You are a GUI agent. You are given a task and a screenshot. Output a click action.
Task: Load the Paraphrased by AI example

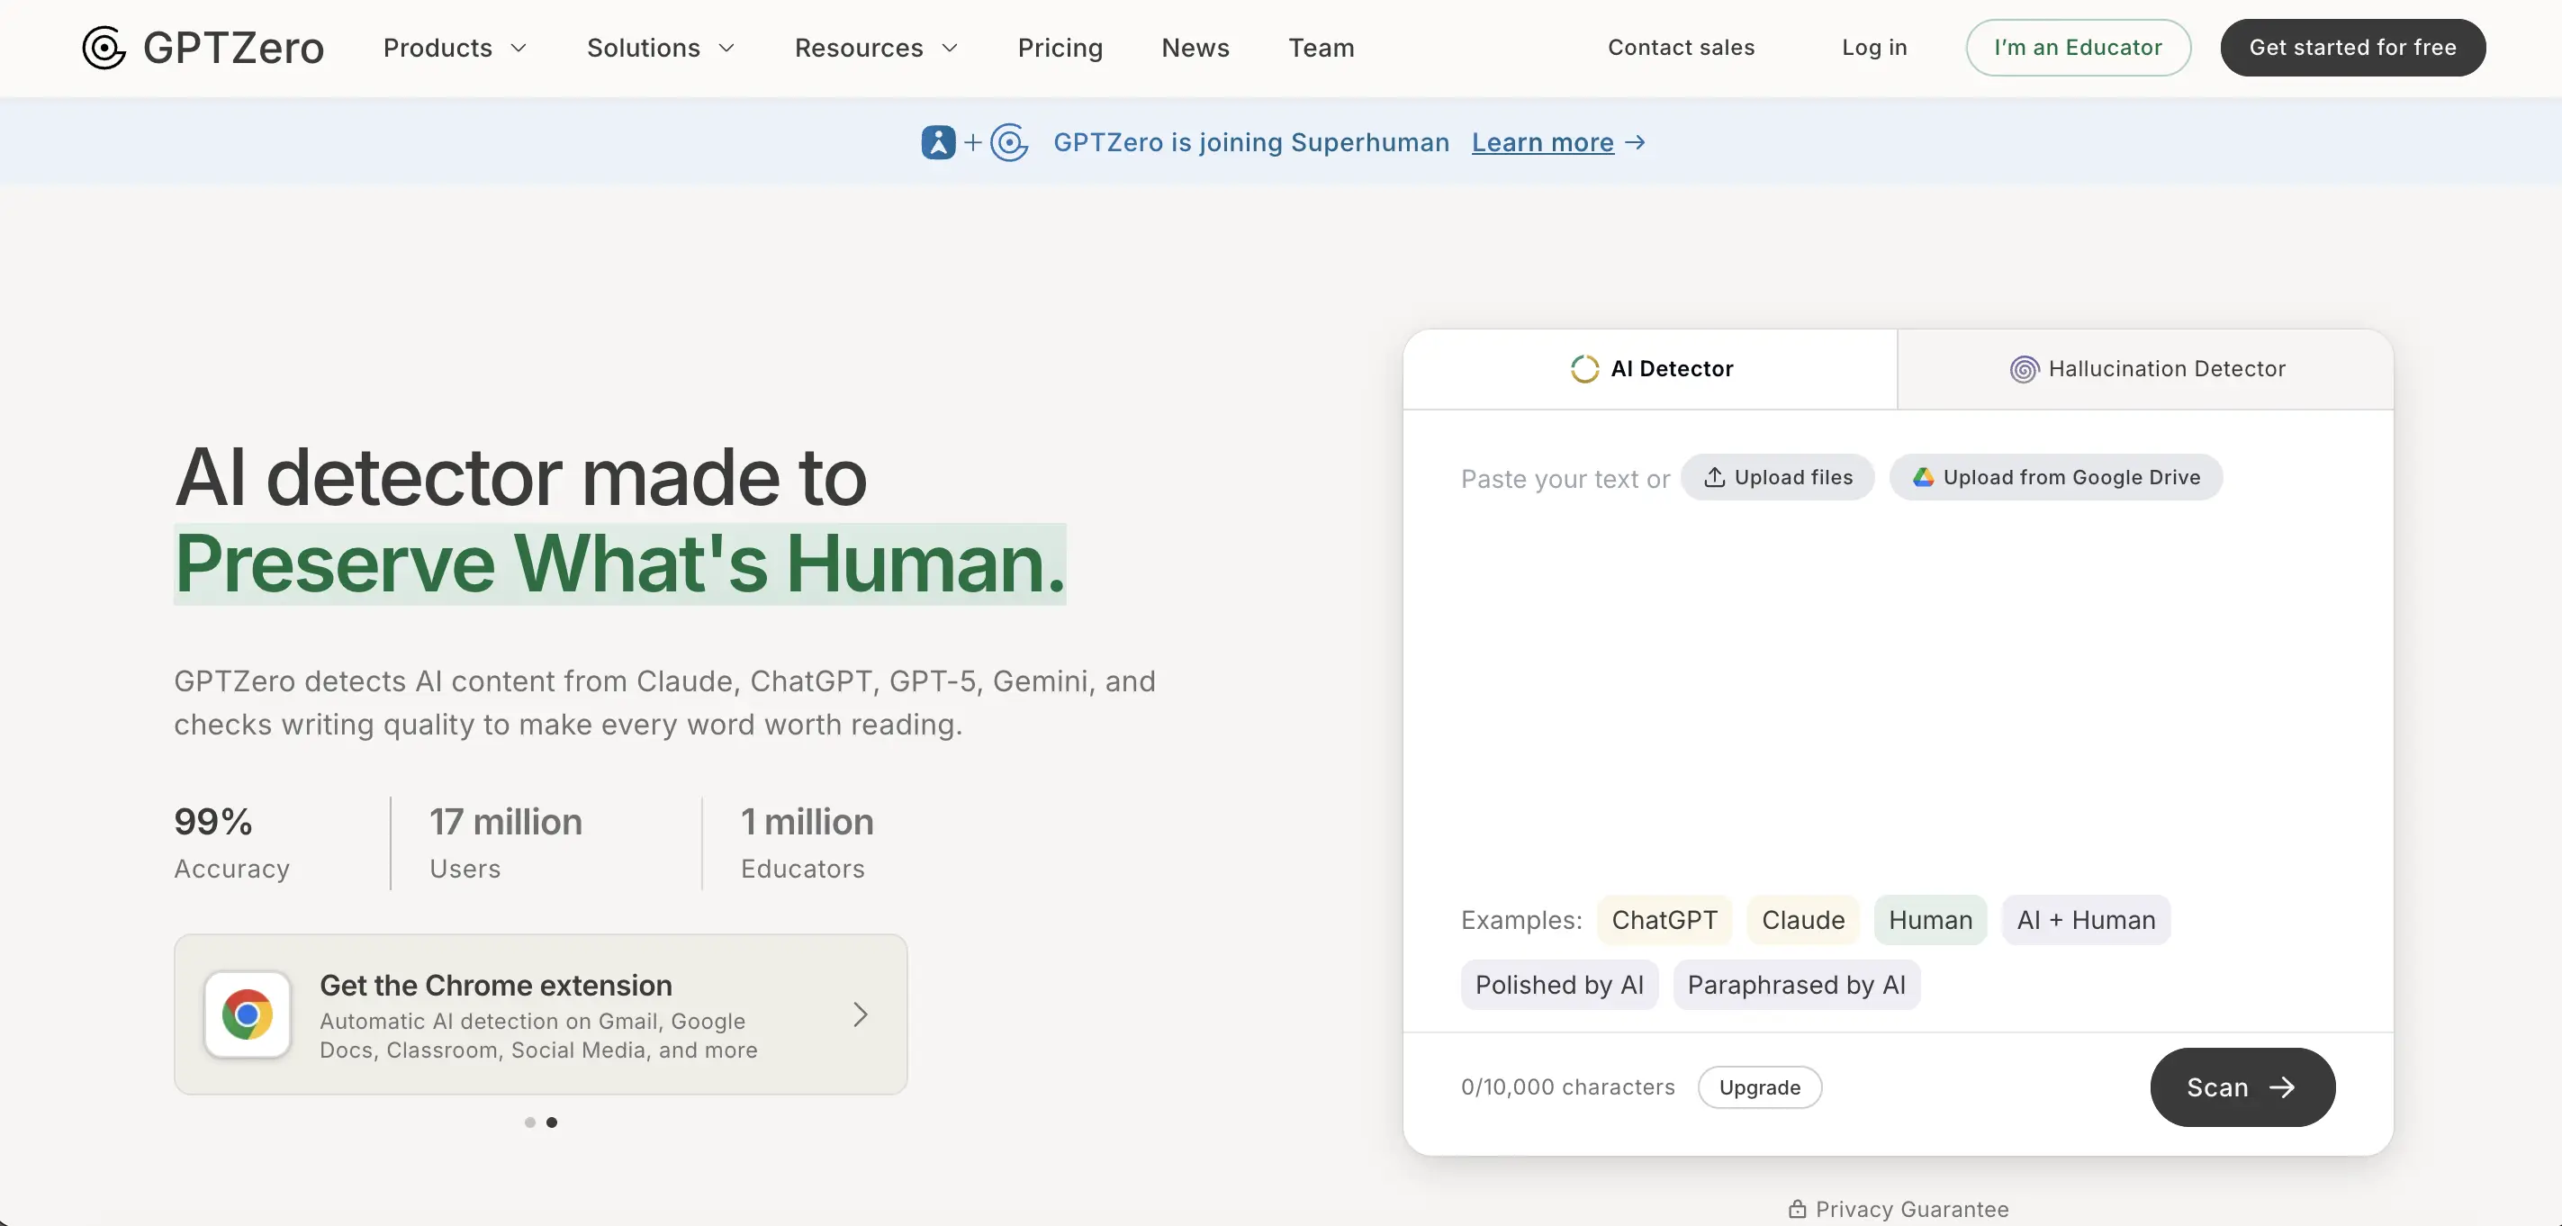[x=1796, y=985]
